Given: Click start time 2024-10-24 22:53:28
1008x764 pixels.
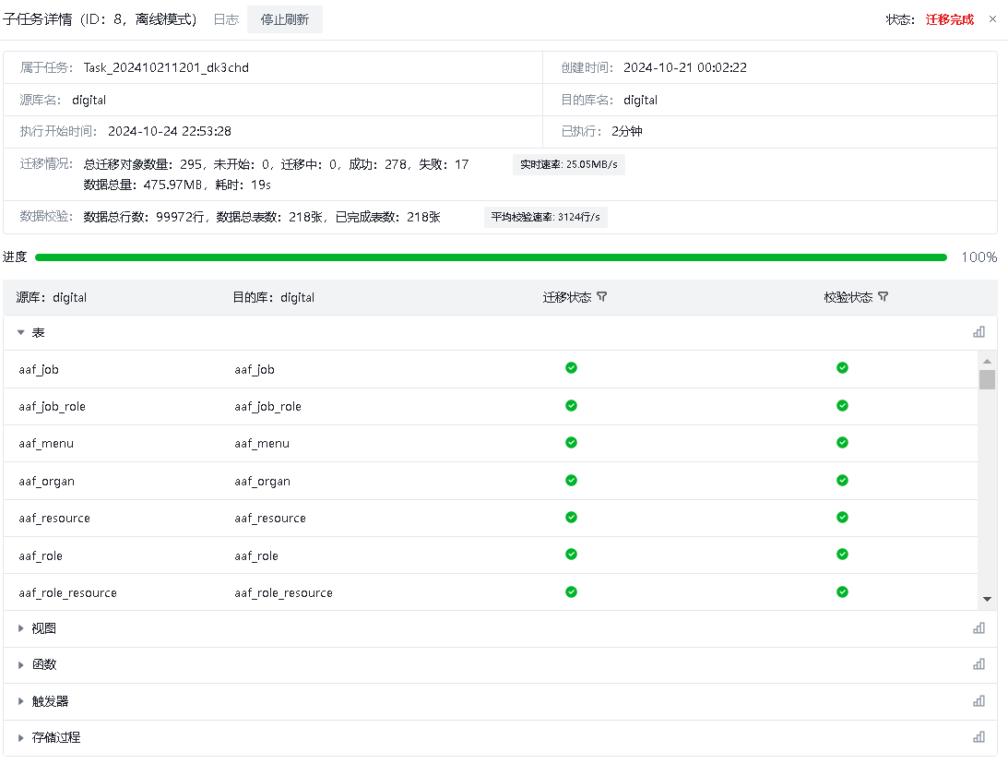Looking at the screenshot, I should click(x=170, y=131).
